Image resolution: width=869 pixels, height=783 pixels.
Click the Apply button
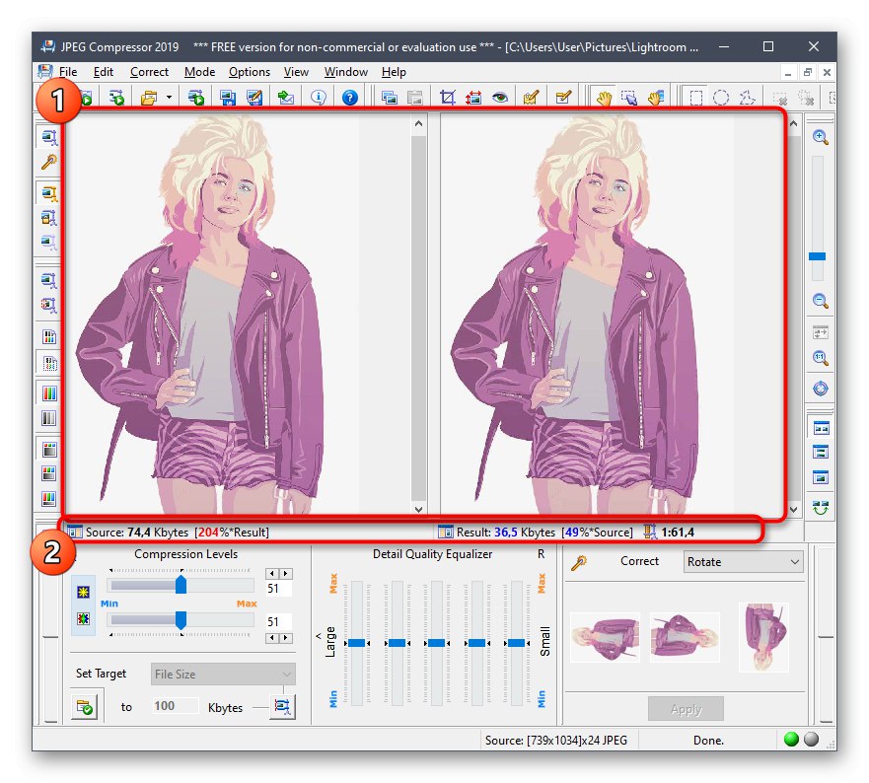[x=686, y=709]
